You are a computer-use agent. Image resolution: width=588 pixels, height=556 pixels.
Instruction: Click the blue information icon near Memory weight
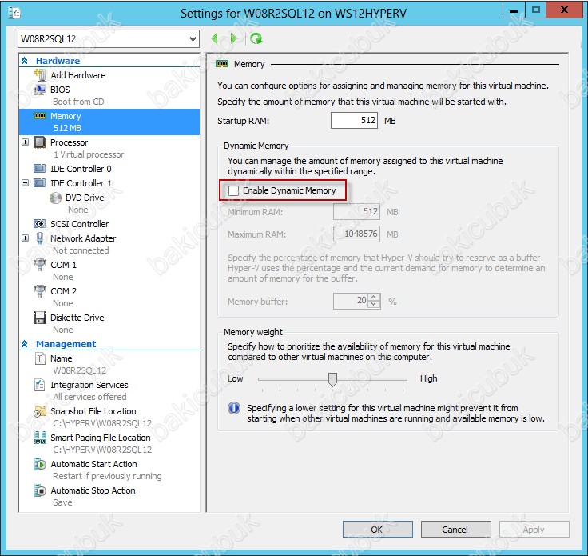point(234,408)
